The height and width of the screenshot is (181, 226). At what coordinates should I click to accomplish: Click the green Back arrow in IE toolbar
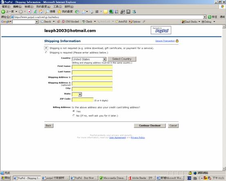pos(3,12)
